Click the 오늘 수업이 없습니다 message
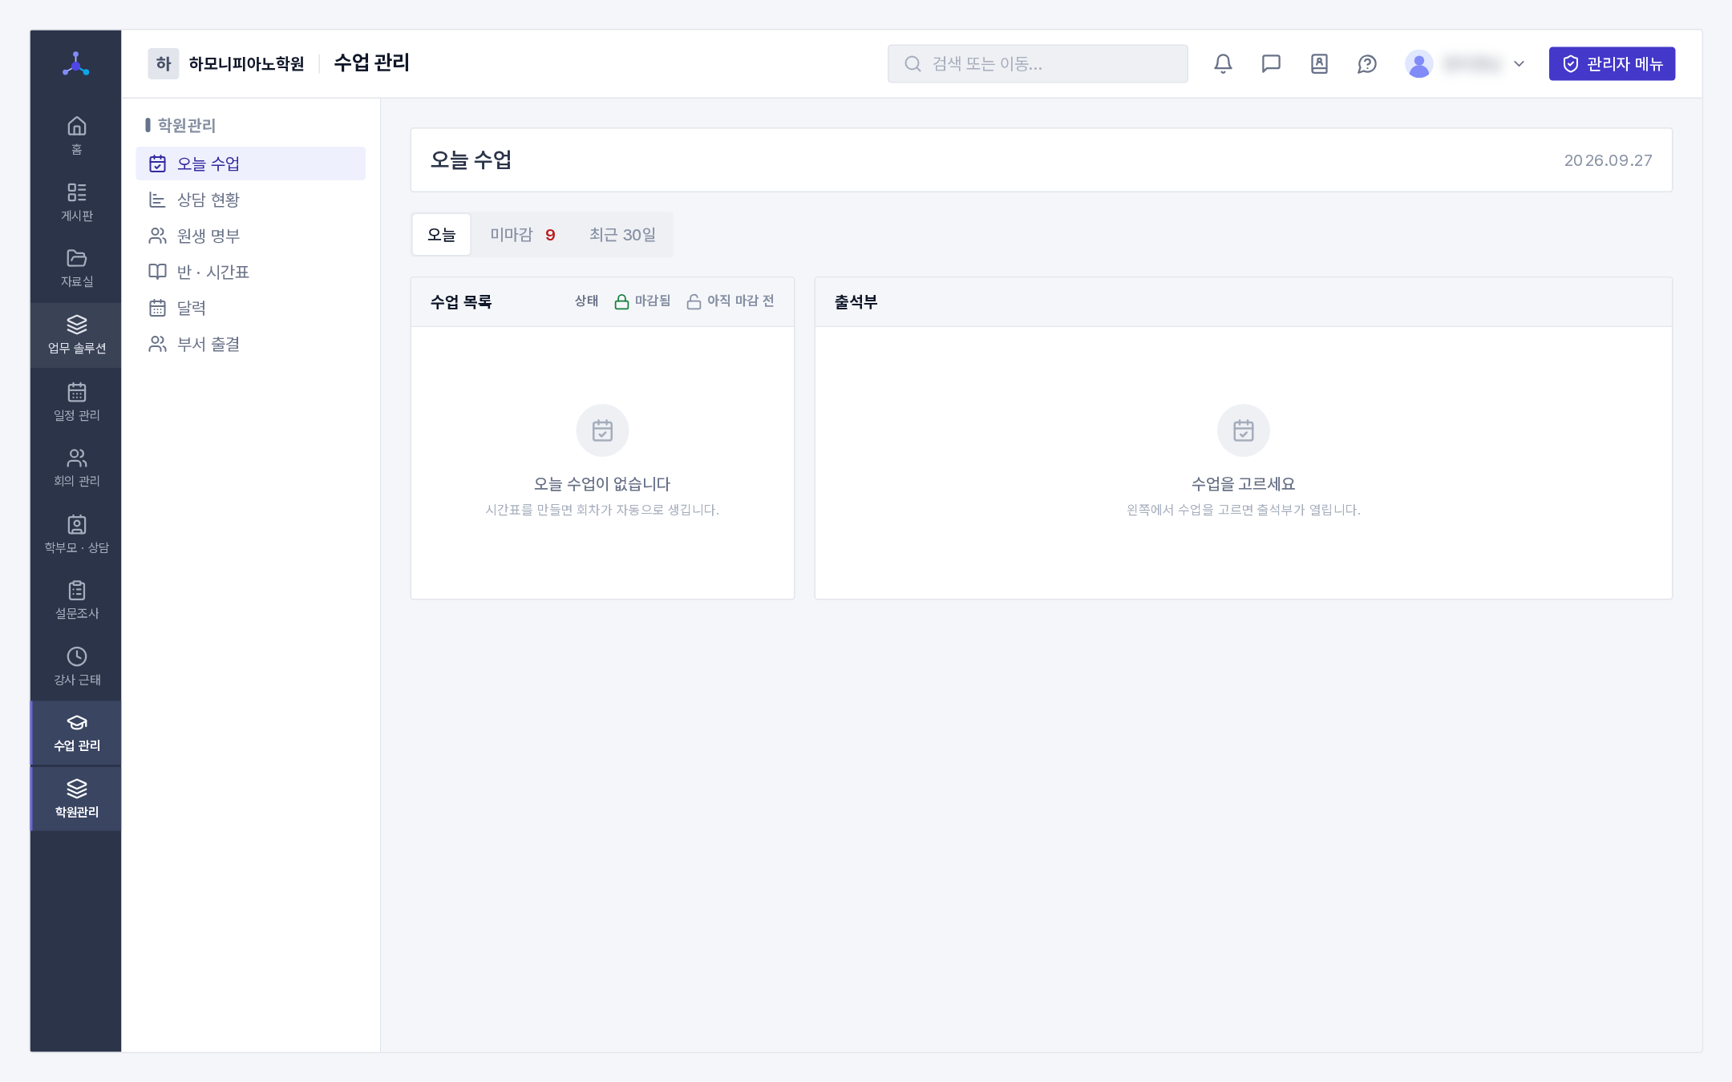Viewport: 1732px width, 1082px height. pos(602,483)
